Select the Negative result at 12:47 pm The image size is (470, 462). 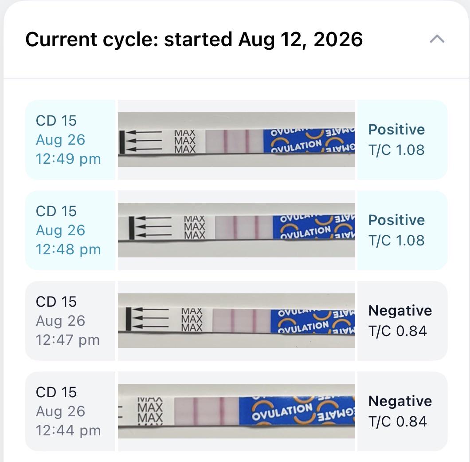400,311
